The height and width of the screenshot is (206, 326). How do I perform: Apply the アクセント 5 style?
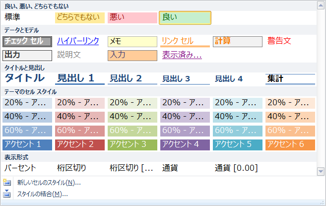coord(238,145)
